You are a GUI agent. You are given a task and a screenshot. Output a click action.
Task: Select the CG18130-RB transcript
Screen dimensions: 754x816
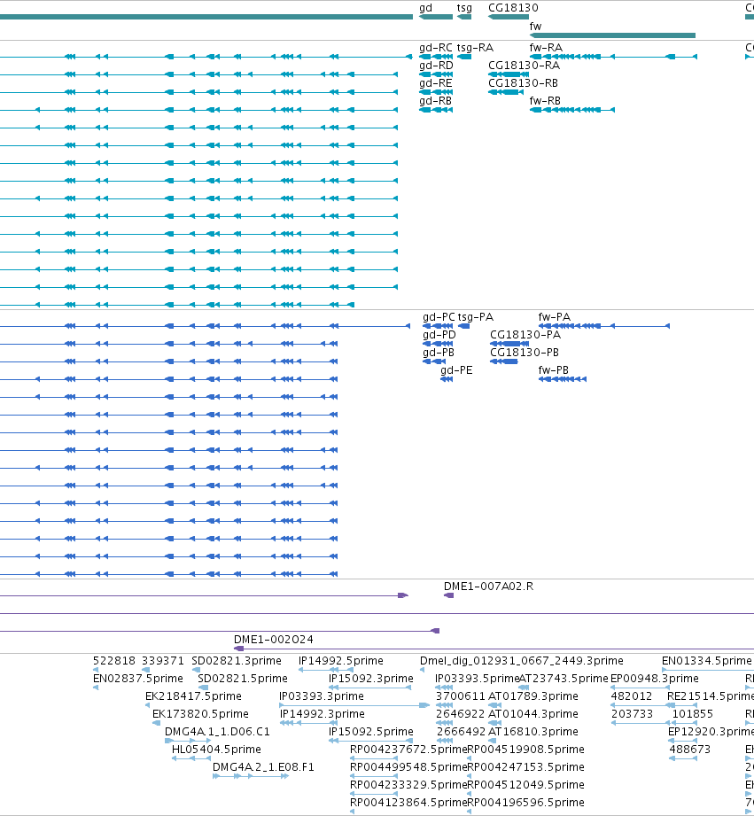coord(506,92)
